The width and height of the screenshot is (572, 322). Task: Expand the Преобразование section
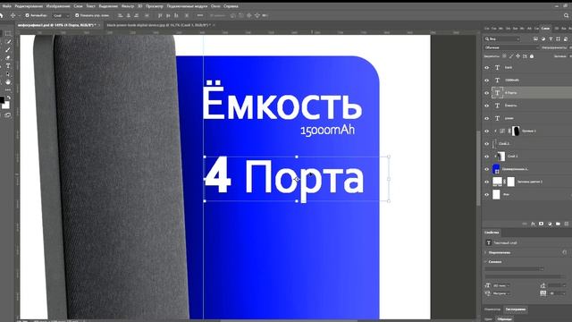point(485,252)
